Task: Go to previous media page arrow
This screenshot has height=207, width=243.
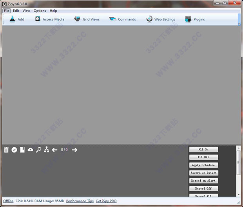Action: (x=54, y=150)
